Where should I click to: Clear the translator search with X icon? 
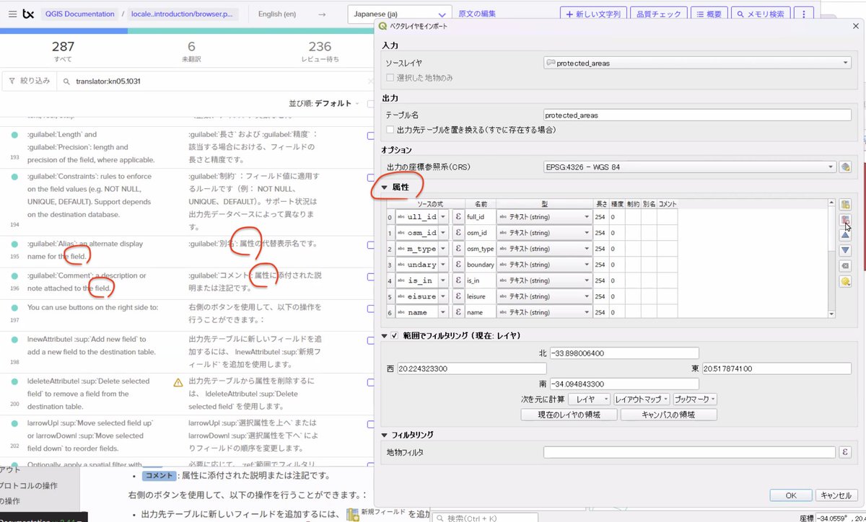coord(370,81)
